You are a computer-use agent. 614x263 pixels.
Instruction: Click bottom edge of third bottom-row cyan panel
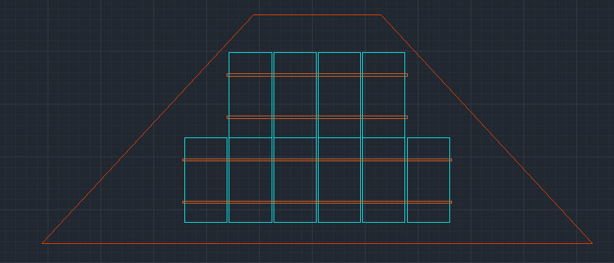click(295, 222)
